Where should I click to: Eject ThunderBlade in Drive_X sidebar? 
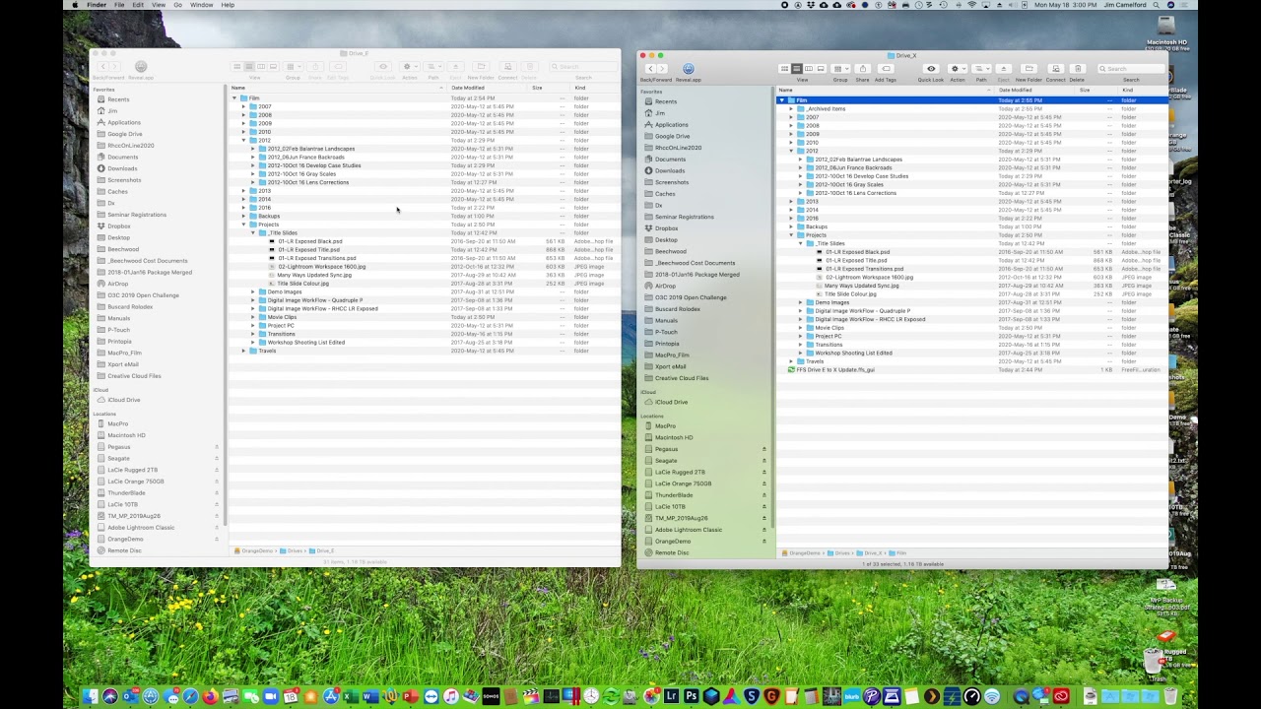(x=763, y=495)
